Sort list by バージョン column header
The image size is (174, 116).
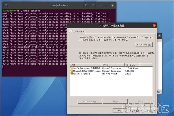132,65
